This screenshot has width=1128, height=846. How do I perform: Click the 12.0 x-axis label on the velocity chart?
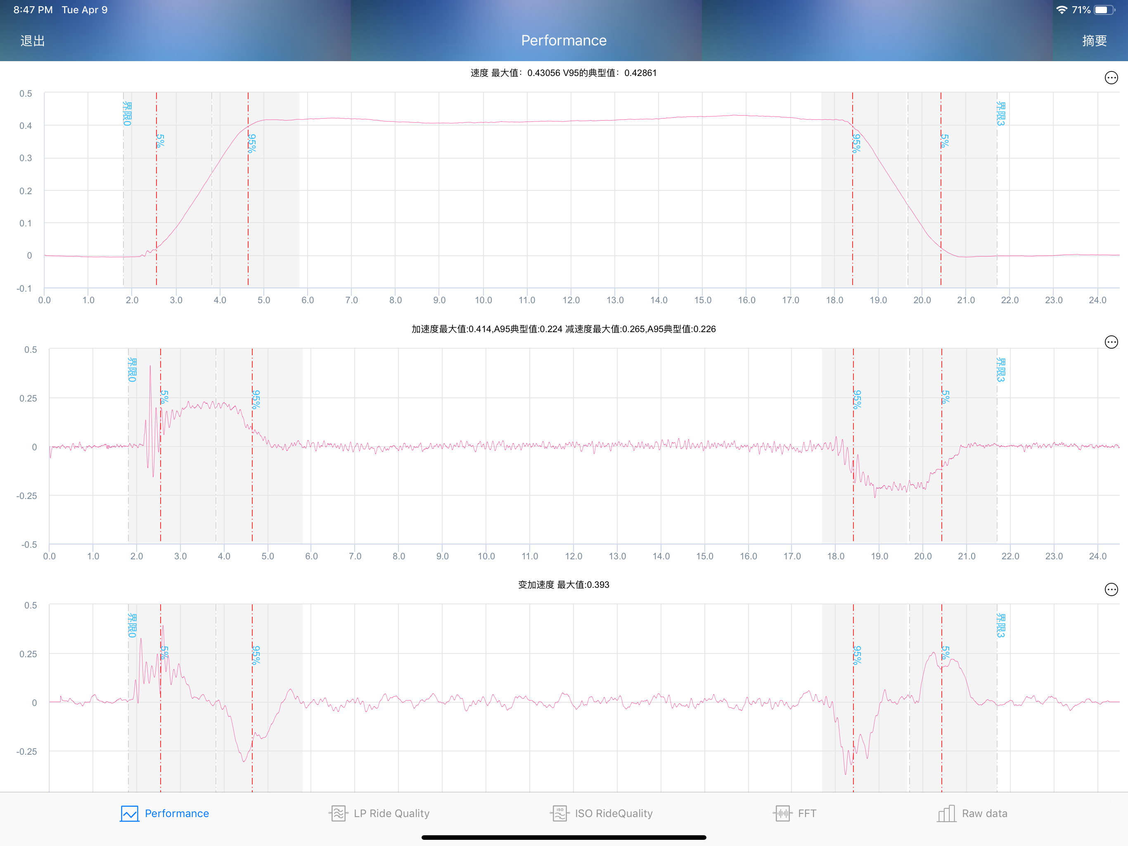pos(571,300)
